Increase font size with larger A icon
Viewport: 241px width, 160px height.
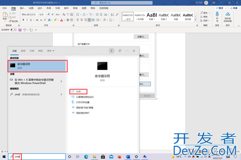pyautogui.click(x=49, y=14)
